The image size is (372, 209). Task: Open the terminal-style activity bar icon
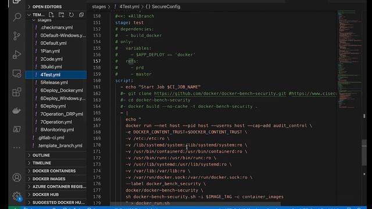coord(17,129)
